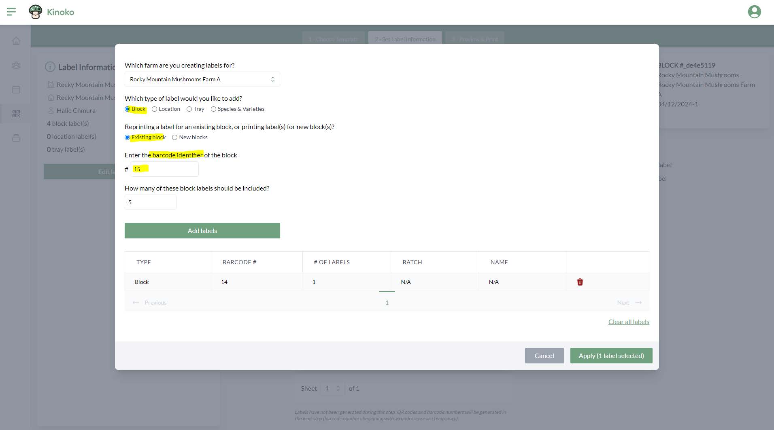Go to Next page of labels table
This screenshot has width=774, height=430.
629,303
